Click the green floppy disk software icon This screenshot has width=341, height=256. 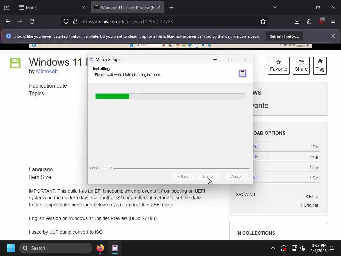[15, 63]
